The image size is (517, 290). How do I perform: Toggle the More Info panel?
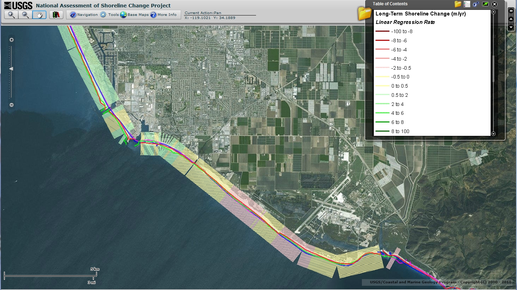click(164, 14)
